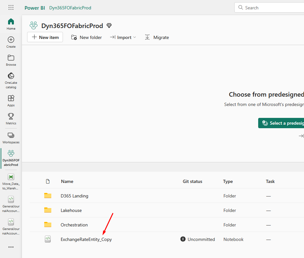Click the Uncommitted git status icon
Viewport: 304px width, 258px height.
pos(183,239)
